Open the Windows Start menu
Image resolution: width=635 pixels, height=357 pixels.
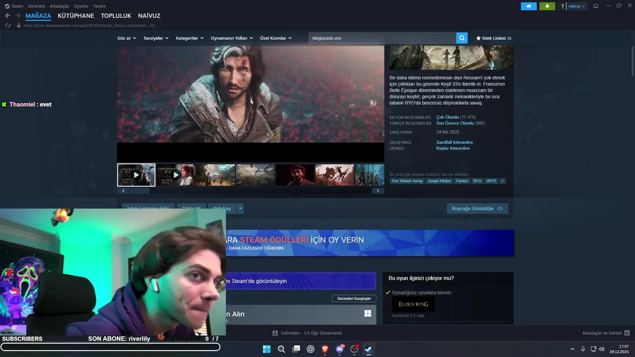click(x=266, y=349)
